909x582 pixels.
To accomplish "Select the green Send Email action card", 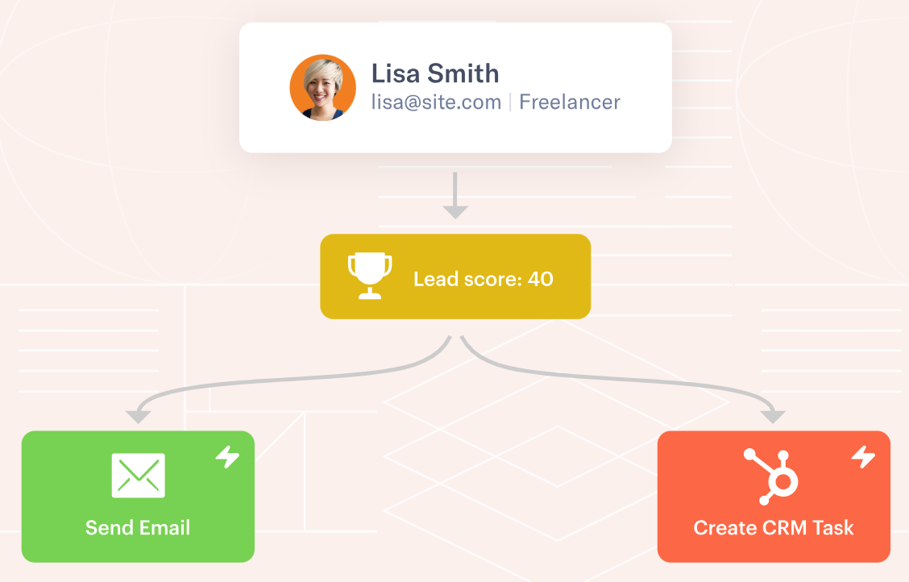I will (138, 497).
